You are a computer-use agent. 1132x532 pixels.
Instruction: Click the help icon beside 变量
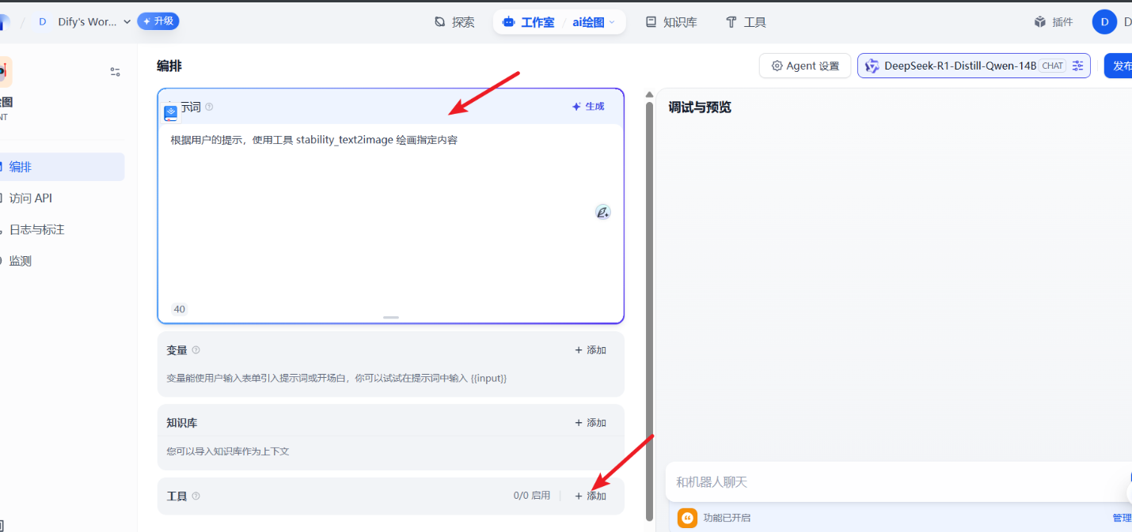(196, 349)
